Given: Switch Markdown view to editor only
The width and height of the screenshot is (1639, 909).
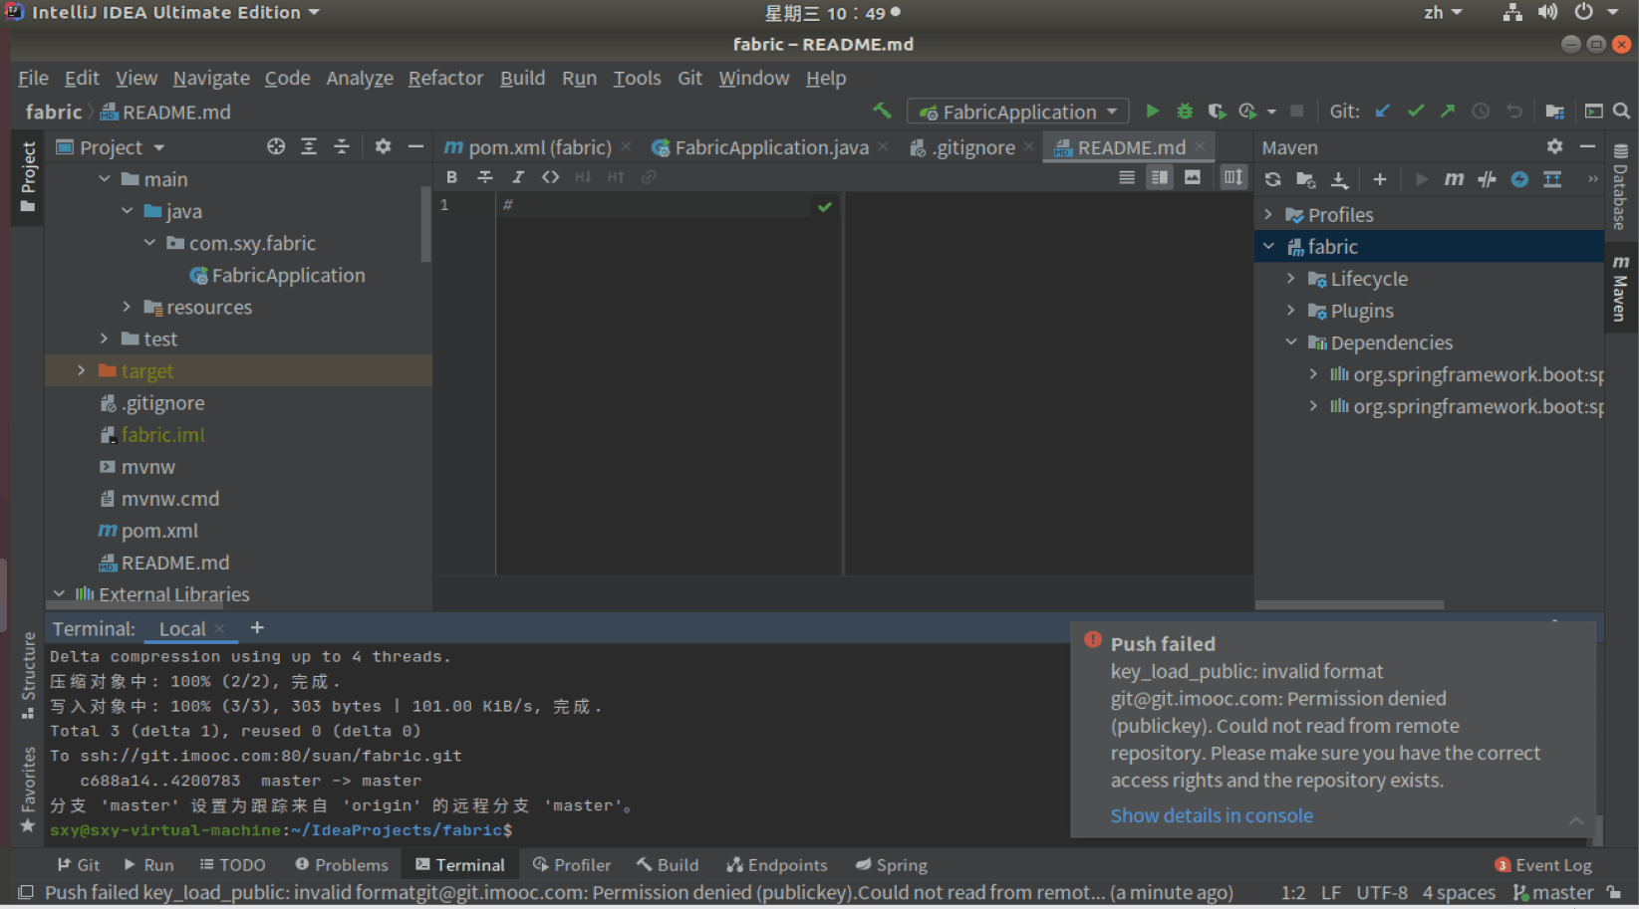Looking at the screenshot, I should (1127, 177).
